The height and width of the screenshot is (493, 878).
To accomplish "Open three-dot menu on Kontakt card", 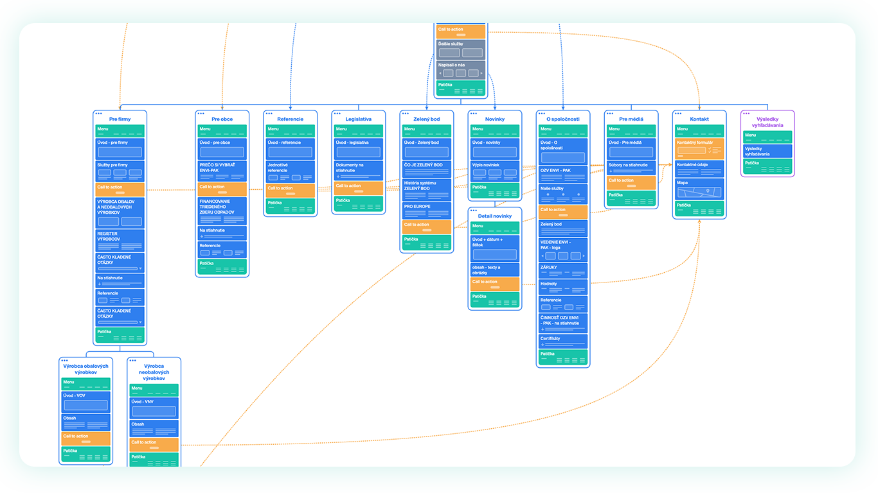I will pyautogui.click(x=678, y=114).
